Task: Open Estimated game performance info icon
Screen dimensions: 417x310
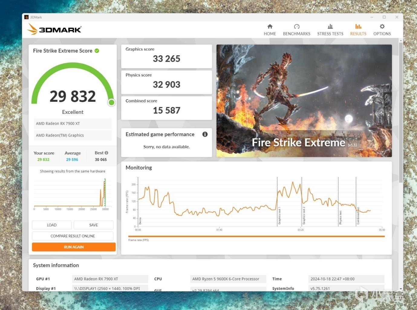Action: [205, 134]
